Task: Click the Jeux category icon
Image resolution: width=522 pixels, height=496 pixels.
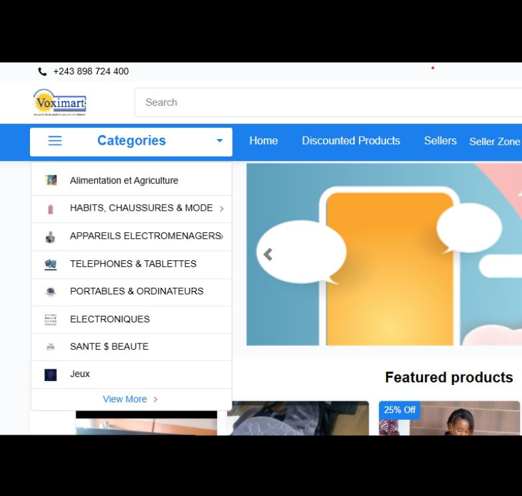Action: (x=51, y=375)
